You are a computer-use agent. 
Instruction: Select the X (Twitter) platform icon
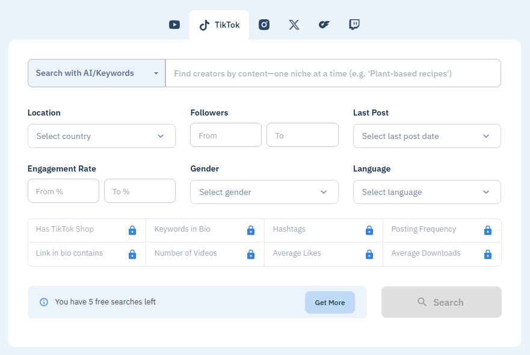(294, 25)
